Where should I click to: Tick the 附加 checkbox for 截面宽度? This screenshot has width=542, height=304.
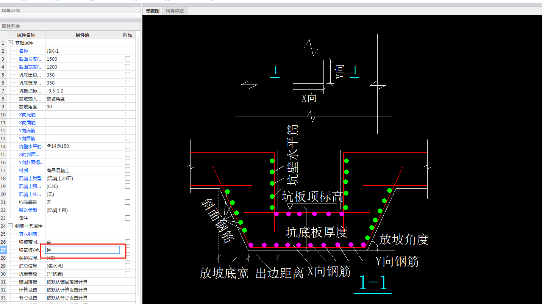click(128, 67)
